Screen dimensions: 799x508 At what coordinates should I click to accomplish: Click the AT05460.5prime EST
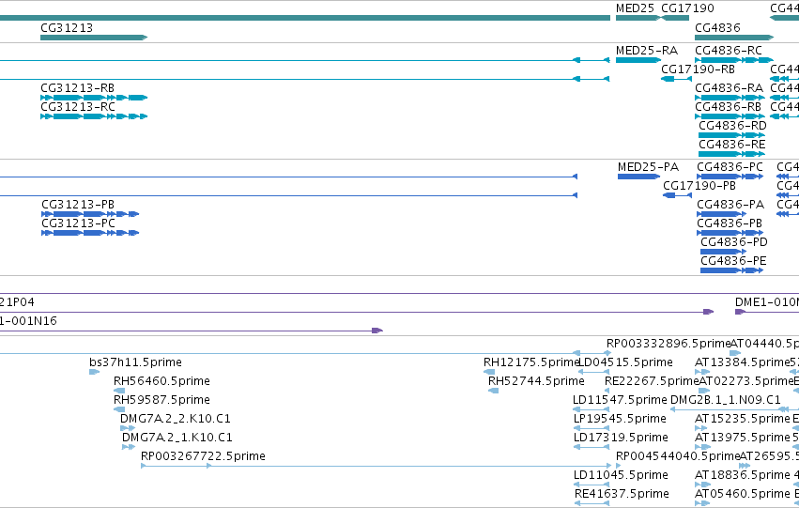click(x=702, y=503)
